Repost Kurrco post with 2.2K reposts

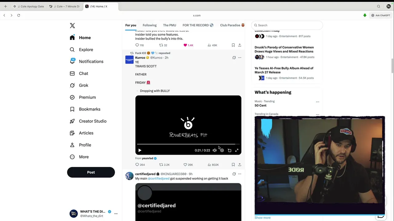click(164, 165)
